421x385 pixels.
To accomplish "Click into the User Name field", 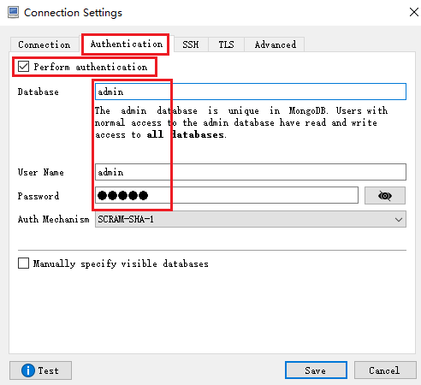I will point(251,172).
